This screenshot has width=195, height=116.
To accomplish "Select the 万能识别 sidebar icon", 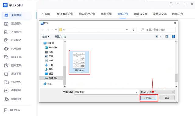I will click(6, 32).
